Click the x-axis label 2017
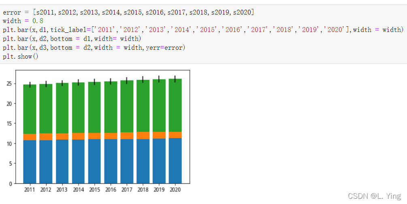This screenshot has width=407, height=204. tap(127, 190)
